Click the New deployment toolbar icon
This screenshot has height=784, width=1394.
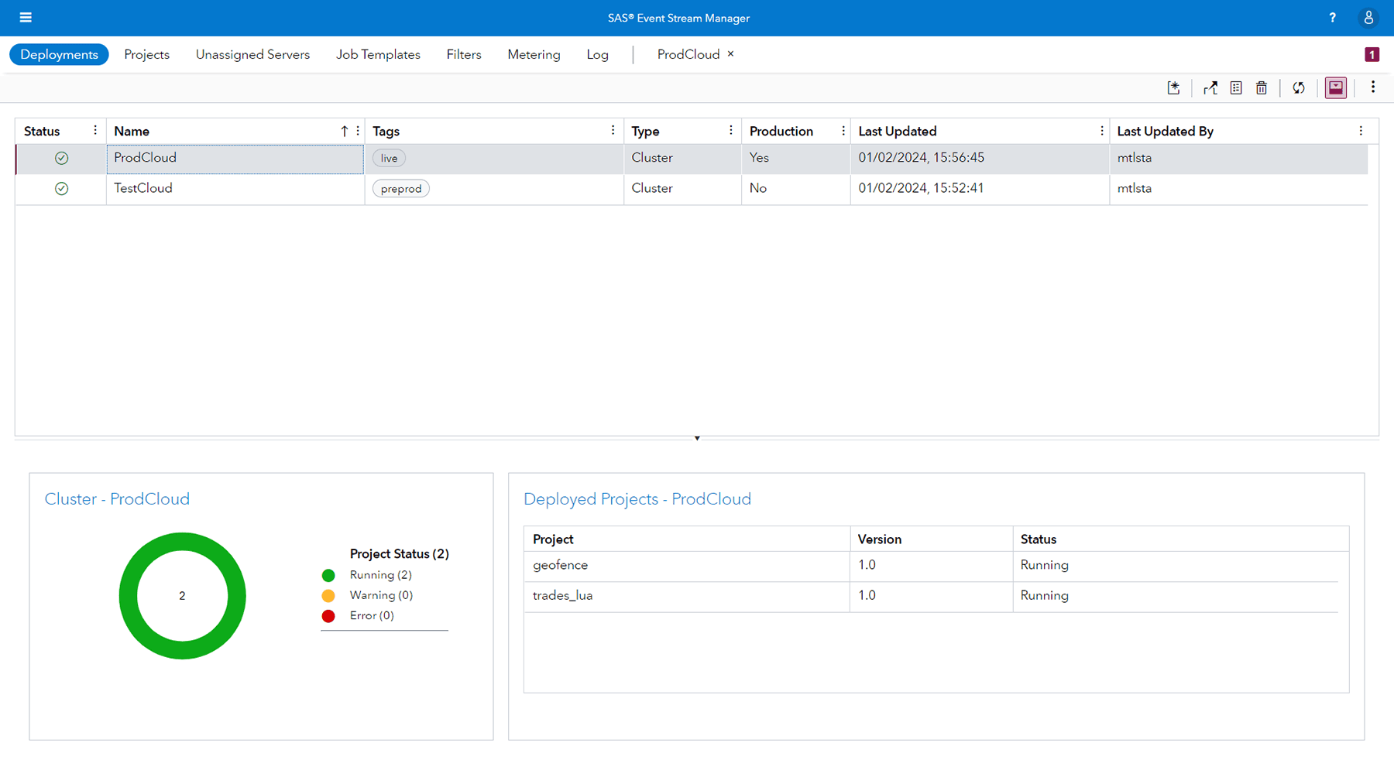(1174, 87)
